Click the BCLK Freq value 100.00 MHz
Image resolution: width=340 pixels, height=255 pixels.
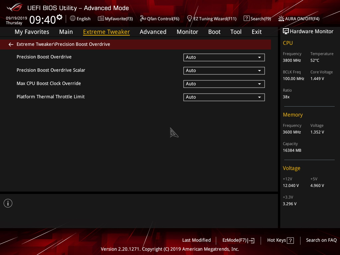pyautogui.click(x=294, y=79)
